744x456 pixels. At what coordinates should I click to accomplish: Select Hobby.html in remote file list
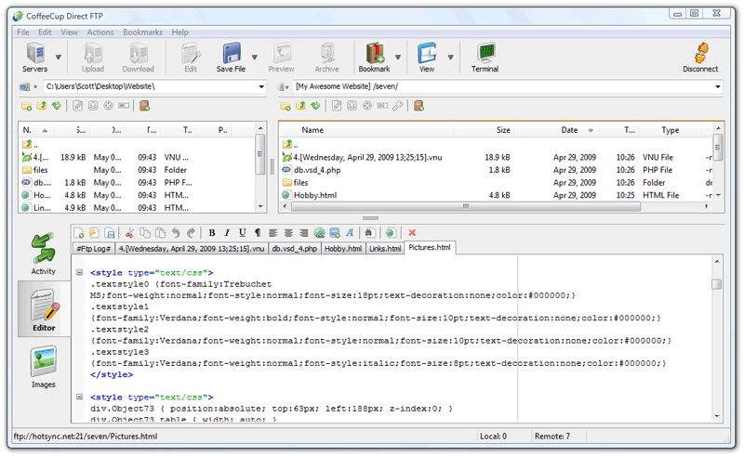[x=315, y=195]
